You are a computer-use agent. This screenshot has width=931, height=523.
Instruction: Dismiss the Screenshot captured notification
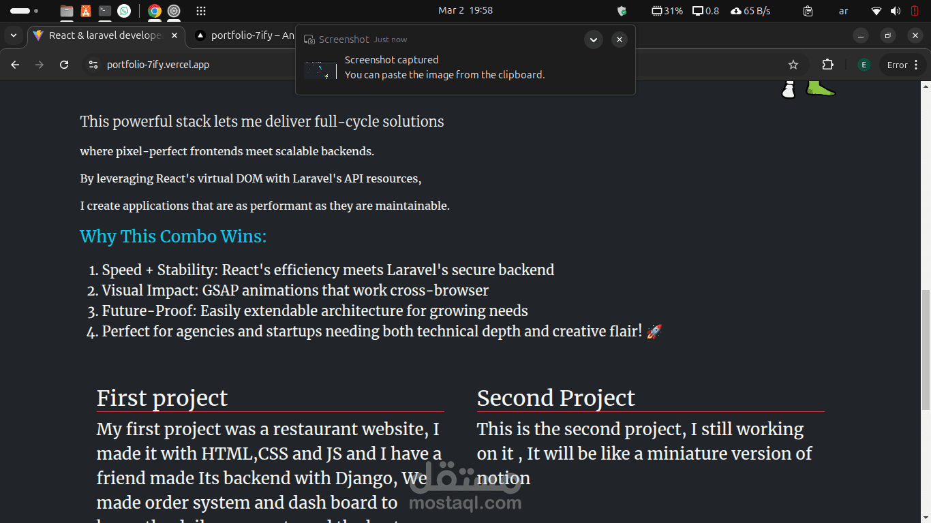619,39
